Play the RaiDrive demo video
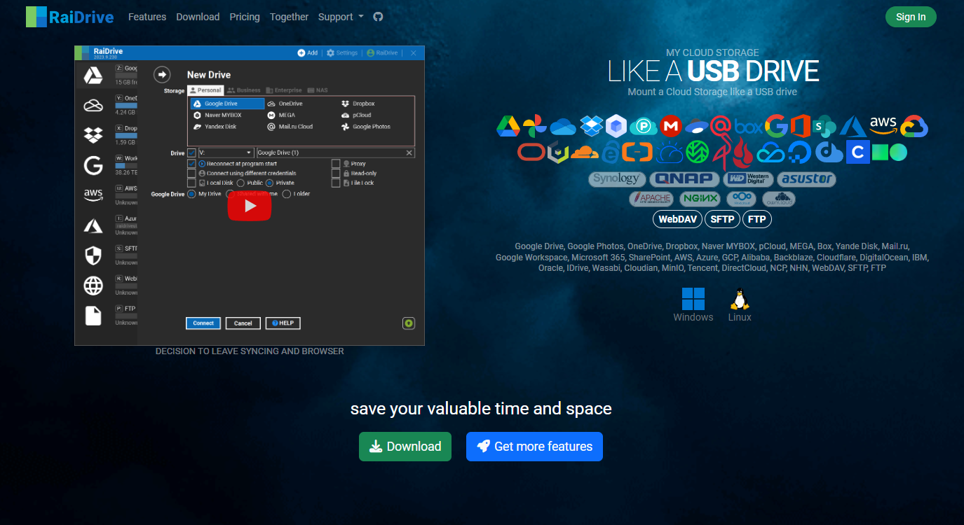 [249, 206]
